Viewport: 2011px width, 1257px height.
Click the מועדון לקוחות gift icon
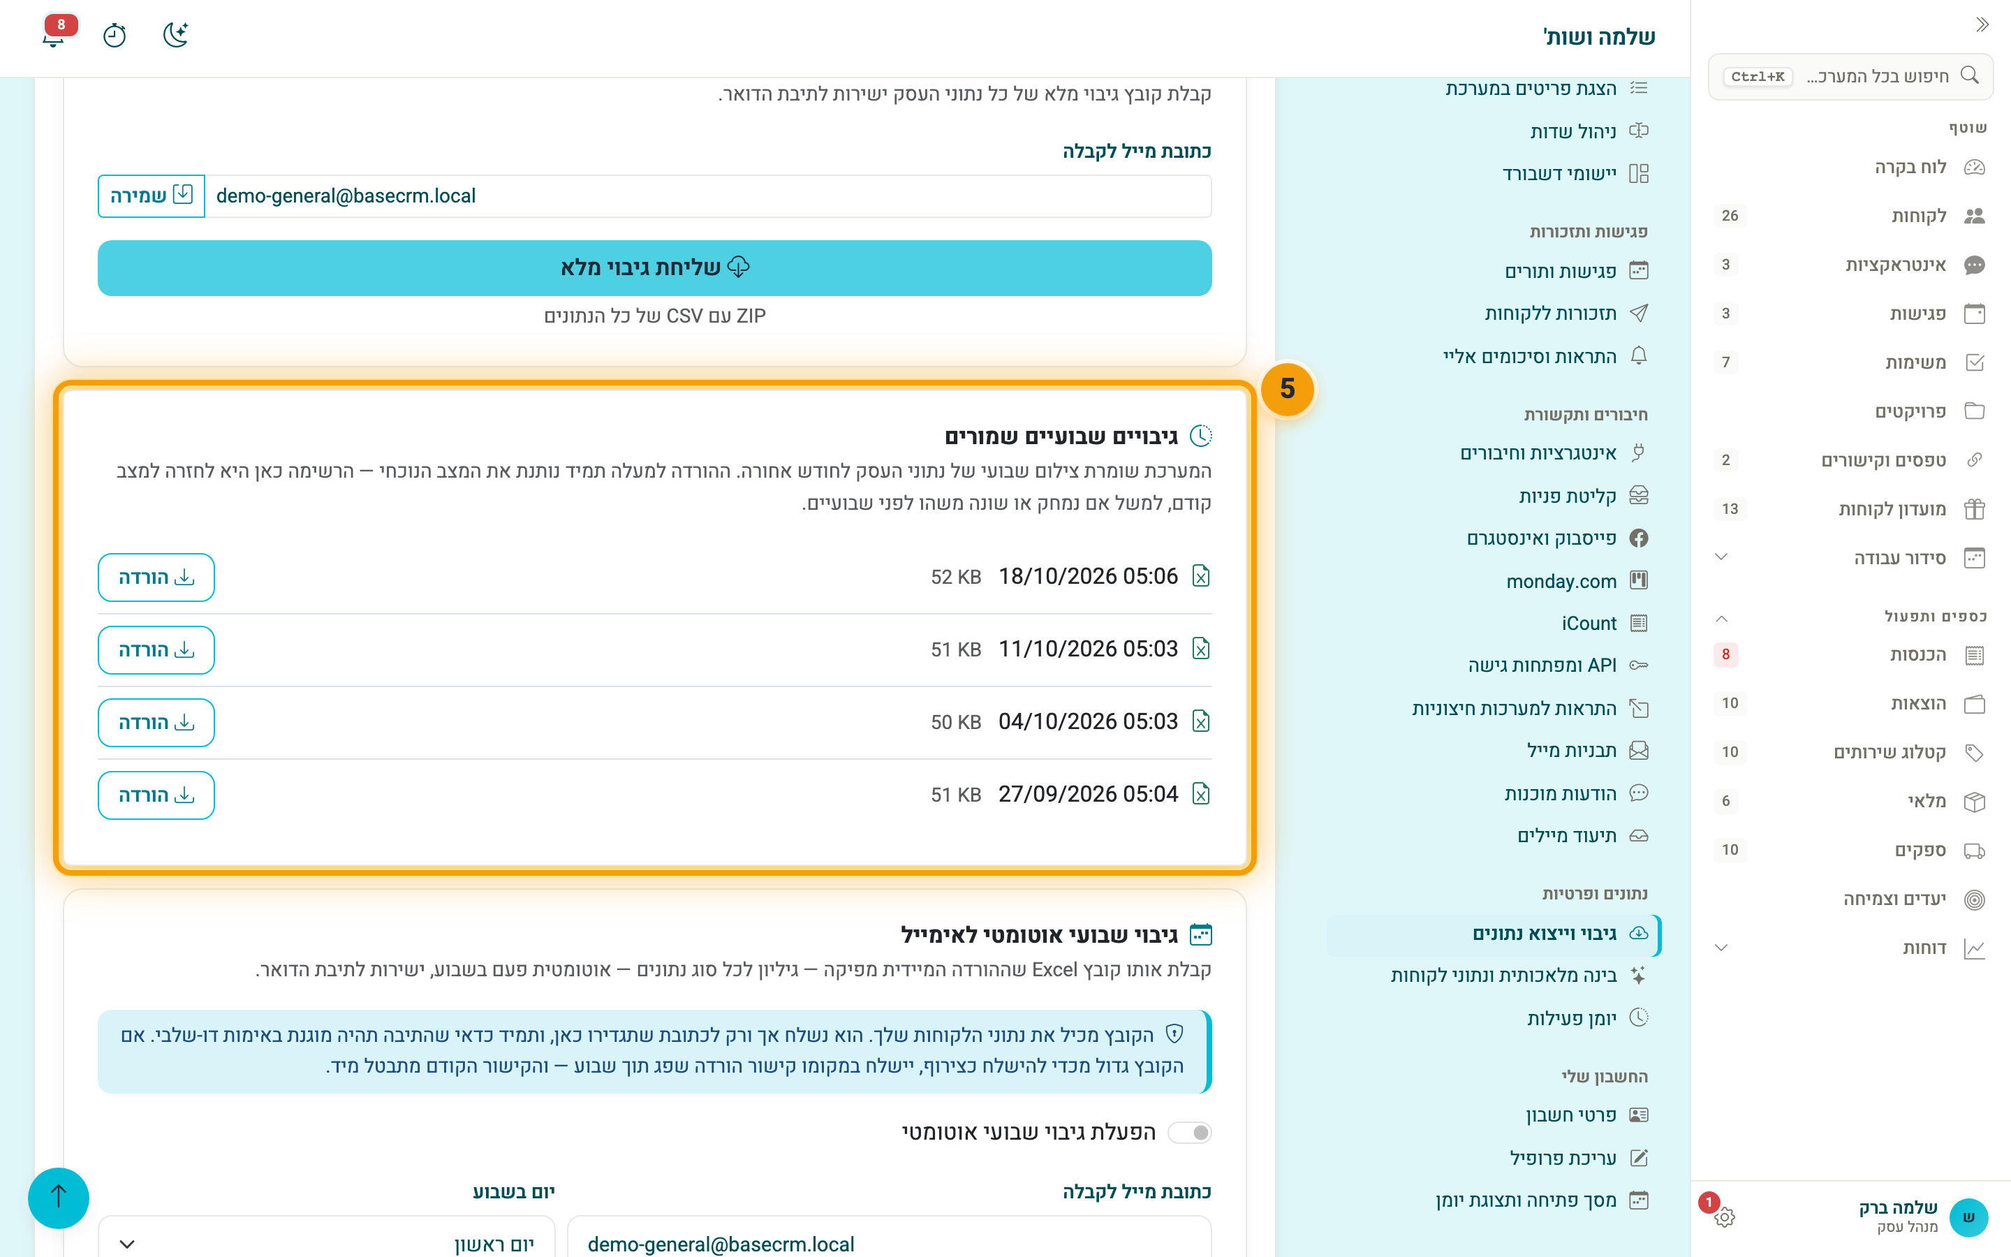point(1975,510)
